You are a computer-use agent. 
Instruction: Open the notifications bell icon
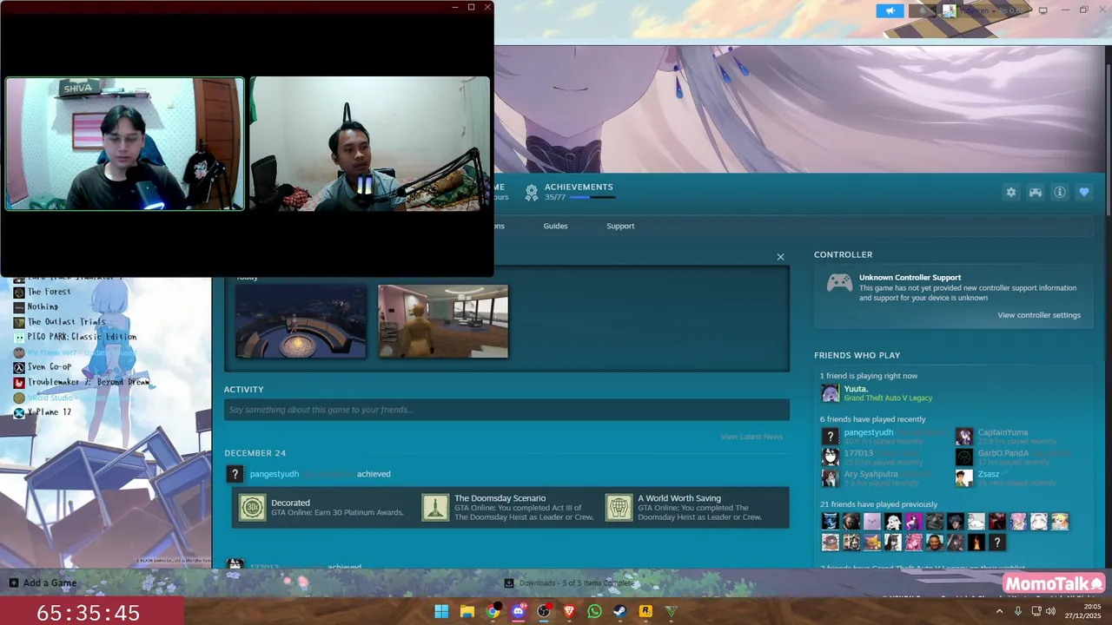923,10
